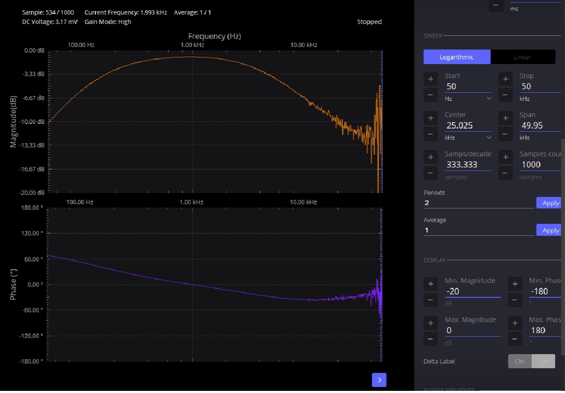Click the Gain Mode: High readout

(108, 22)
